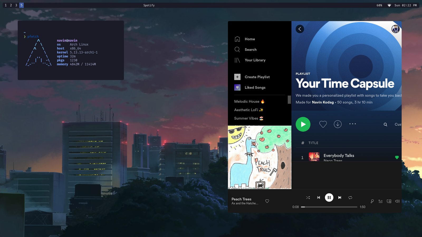Switch to workspace 1 in top bar

click(6, 5)
